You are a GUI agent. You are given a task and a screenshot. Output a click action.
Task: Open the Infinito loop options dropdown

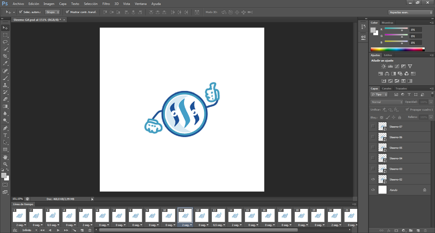[30, 230]
